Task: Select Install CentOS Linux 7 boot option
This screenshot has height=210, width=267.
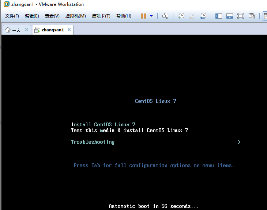Action: coord(103,124)
